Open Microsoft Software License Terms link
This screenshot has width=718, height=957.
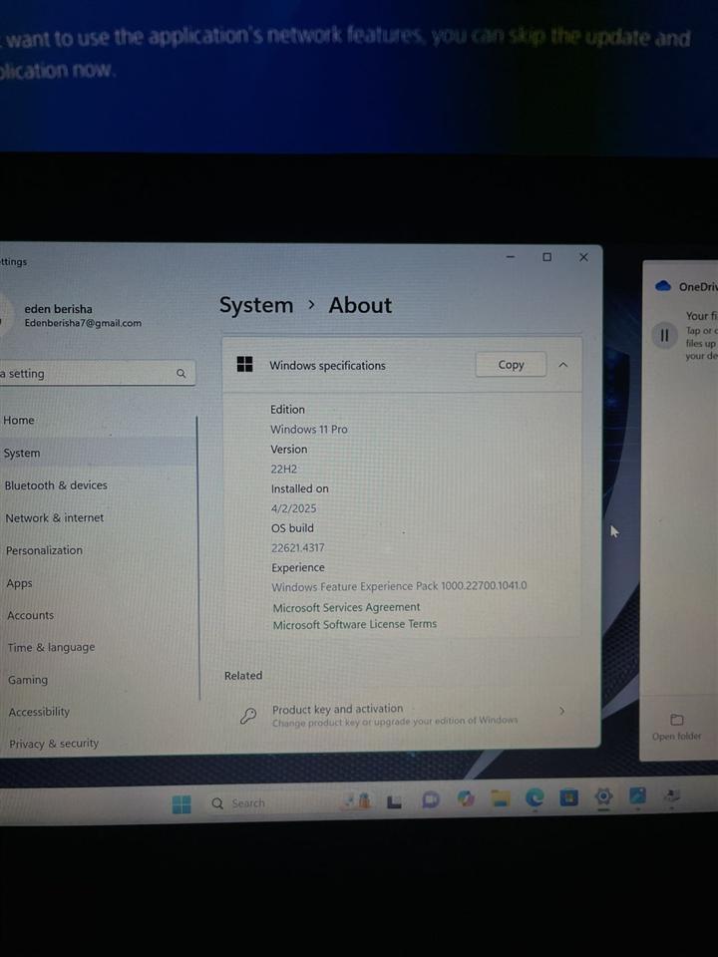pos(355,624)
